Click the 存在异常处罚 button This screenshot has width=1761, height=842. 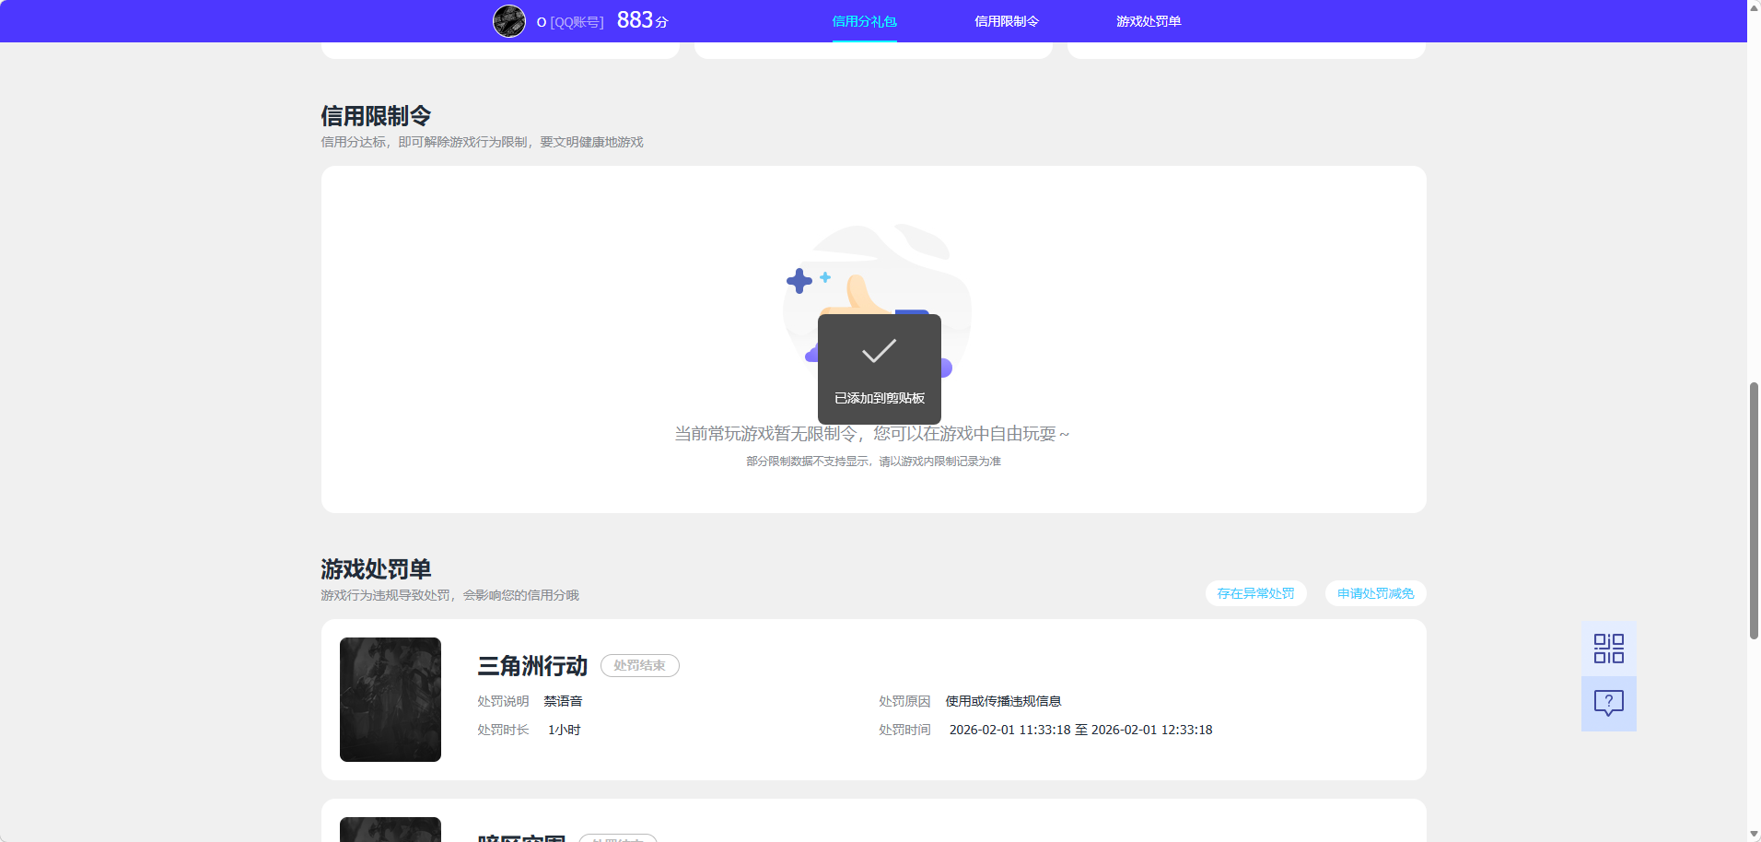click(x=1255, y=593)
